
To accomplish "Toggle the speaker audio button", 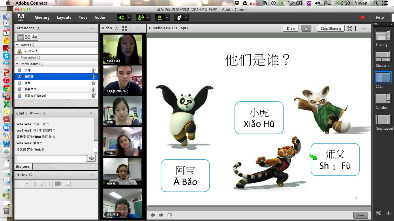I will 121,18.
